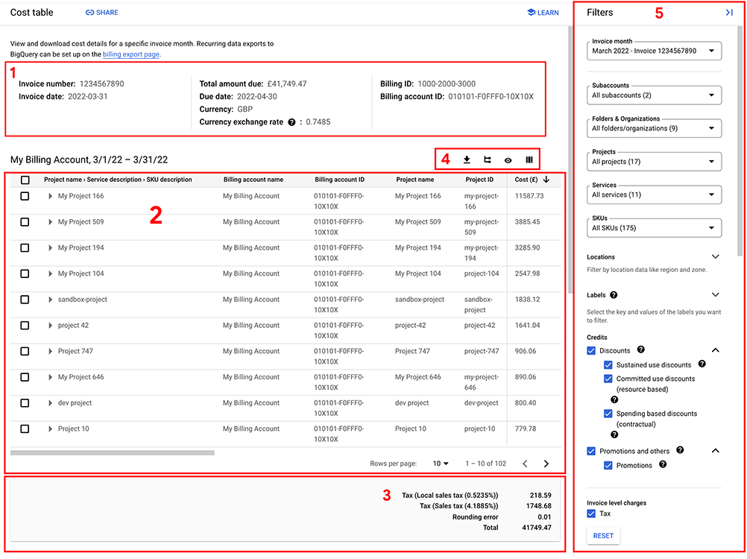Collapse the Promotions and others section

point(715,451)
